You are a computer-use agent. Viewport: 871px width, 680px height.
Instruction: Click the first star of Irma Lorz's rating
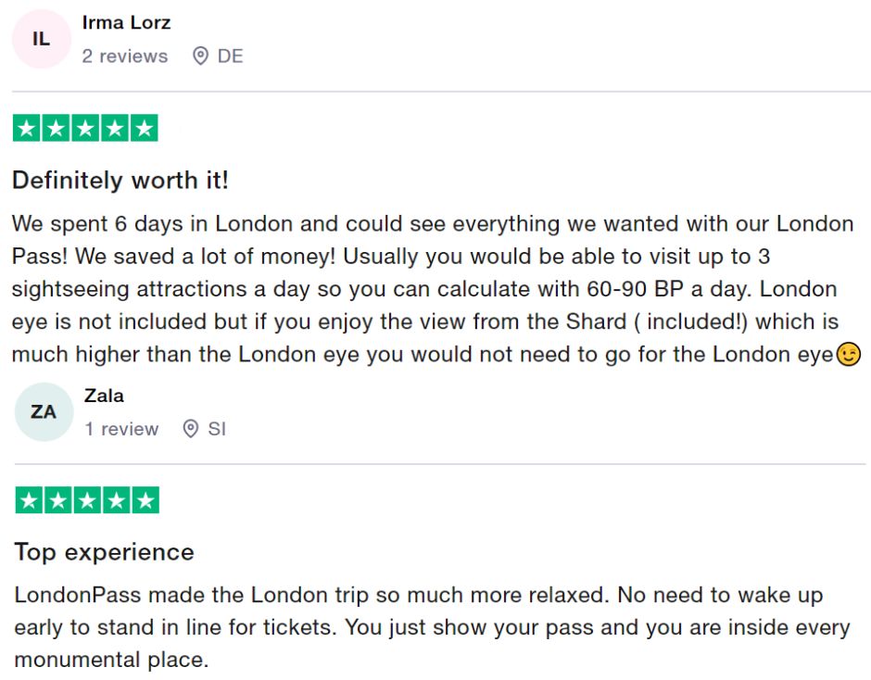pyautogui.click(x=27, y=129)
